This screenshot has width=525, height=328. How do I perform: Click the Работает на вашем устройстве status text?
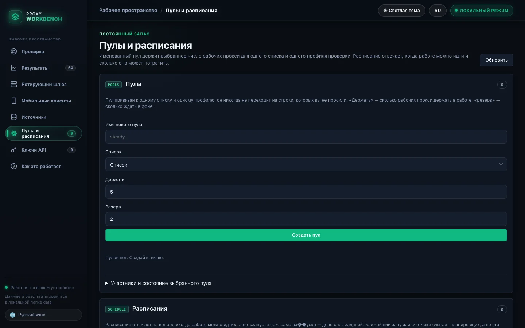42,288
